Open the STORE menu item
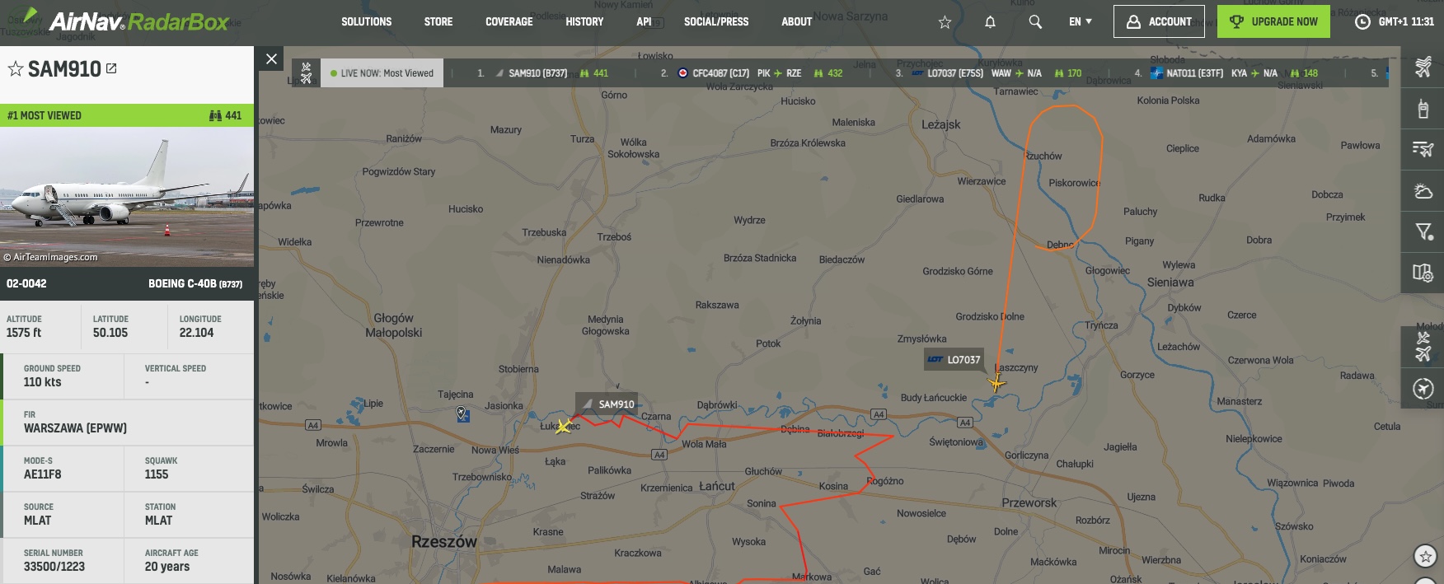 438,21
